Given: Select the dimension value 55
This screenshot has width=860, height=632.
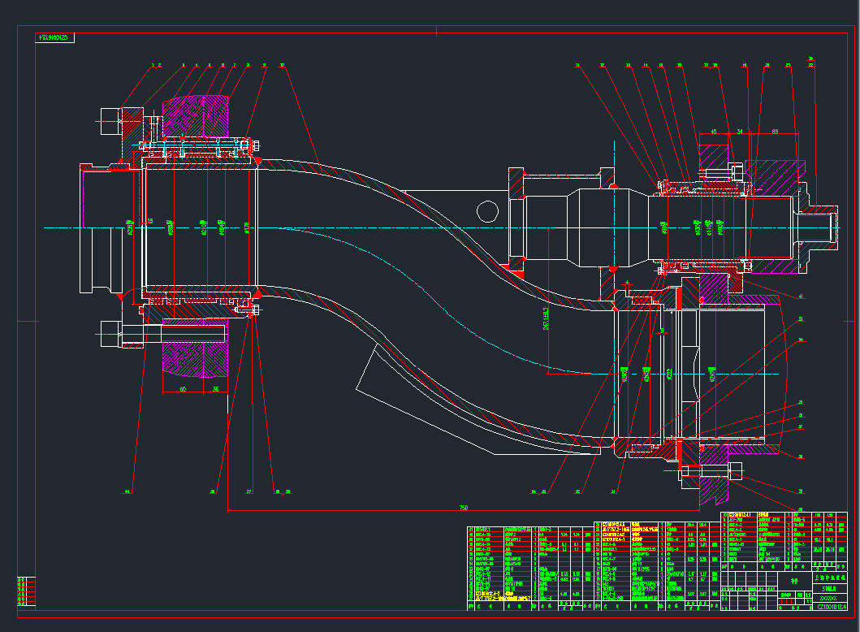Looking at the screenshot, I should coord(215,389).
